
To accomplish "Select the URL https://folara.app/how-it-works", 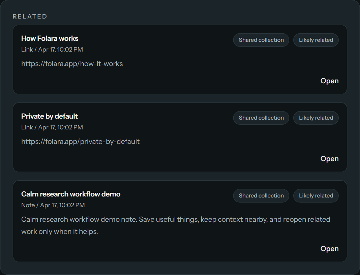I will click(x=72, y=63).
